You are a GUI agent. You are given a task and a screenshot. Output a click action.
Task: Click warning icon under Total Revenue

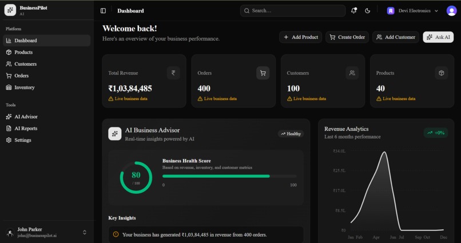(111, 99)
